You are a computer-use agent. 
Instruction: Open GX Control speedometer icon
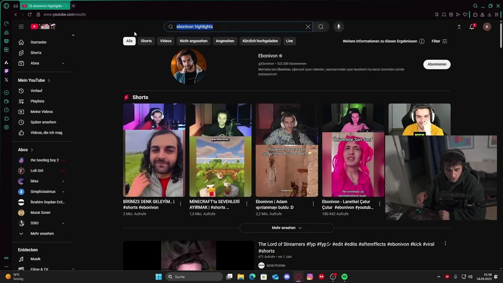6,24
